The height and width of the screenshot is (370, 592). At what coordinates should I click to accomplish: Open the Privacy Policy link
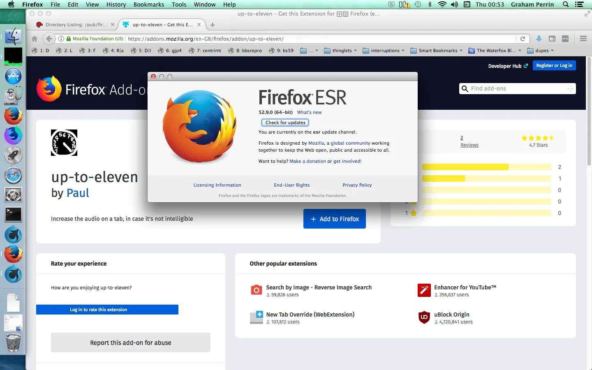pos(357,185)
